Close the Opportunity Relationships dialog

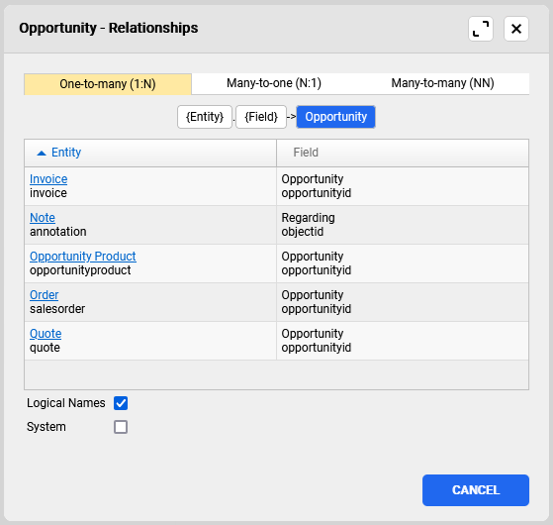point(516,29)
